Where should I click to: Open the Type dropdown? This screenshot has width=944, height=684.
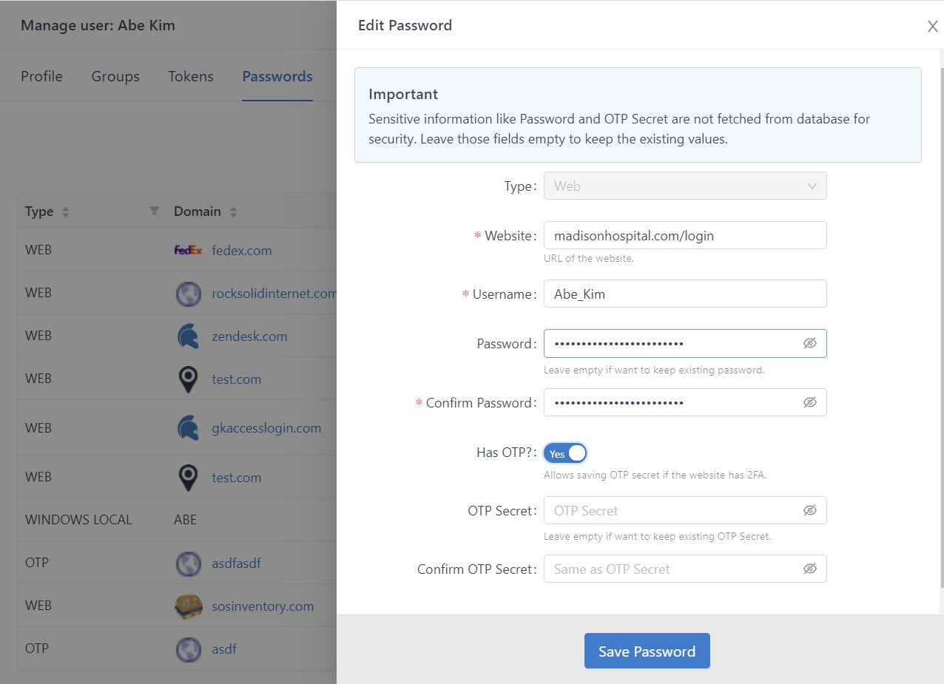coord(684,186)
